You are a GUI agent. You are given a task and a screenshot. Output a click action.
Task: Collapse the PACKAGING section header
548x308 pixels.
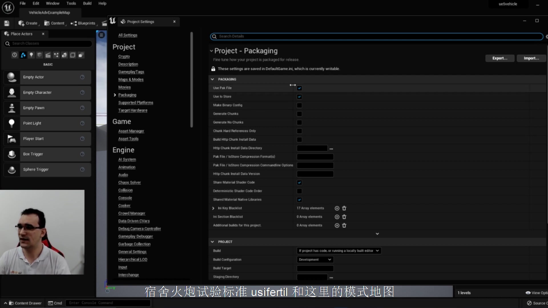tap(212, 79)
